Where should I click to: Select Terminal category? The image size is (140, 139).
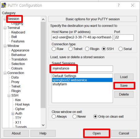pos(14,28)
